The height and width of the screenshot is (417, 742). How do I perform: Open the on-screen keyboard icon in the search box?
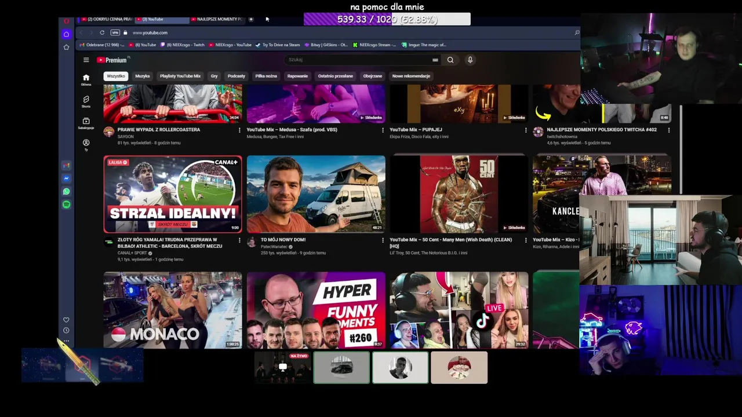click(435, 60)
